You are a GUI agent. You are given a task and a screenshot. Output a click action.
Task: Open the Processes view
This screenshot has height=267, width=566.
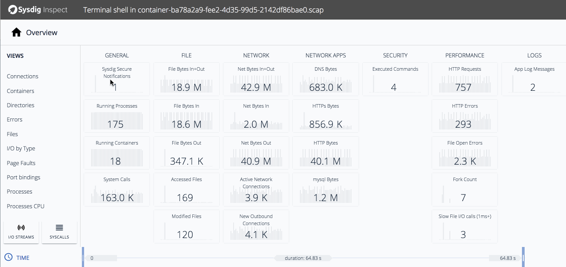click(20, 192)
